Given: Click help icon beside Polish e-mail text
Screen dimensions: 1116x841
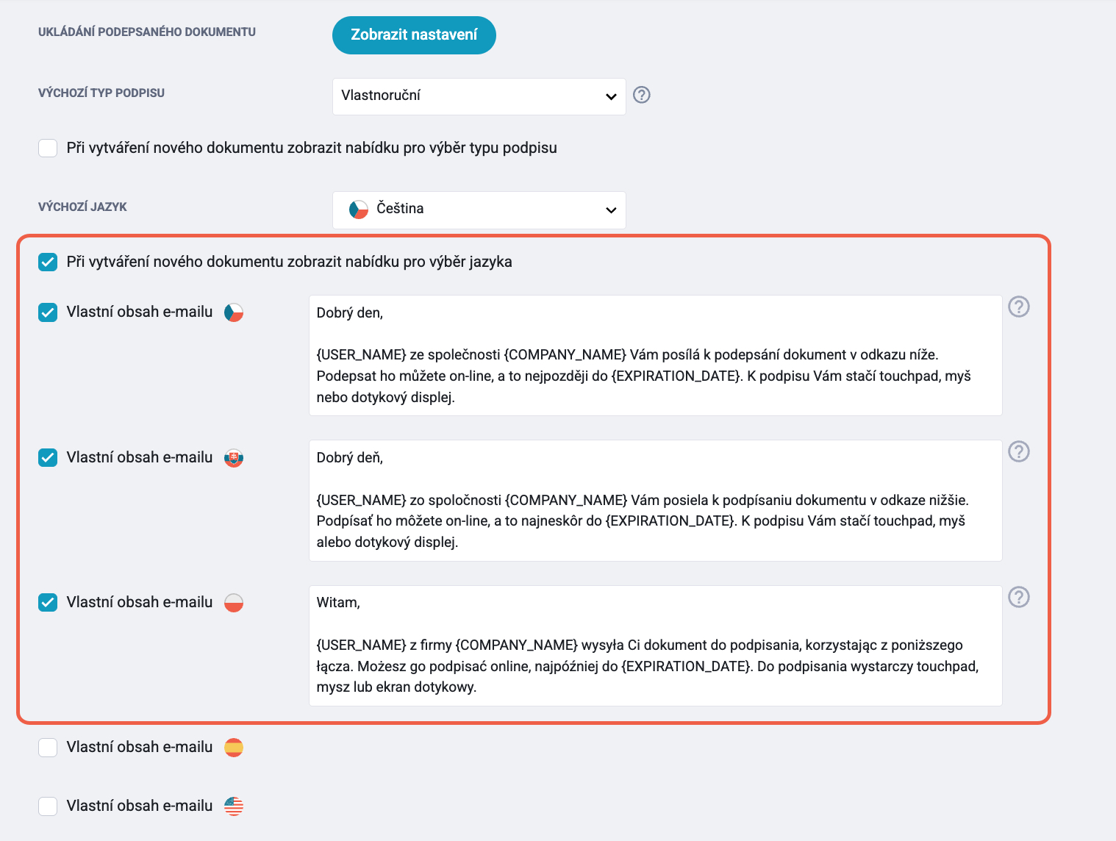Looking at the screenshot, I should [x=1019, y=597].
